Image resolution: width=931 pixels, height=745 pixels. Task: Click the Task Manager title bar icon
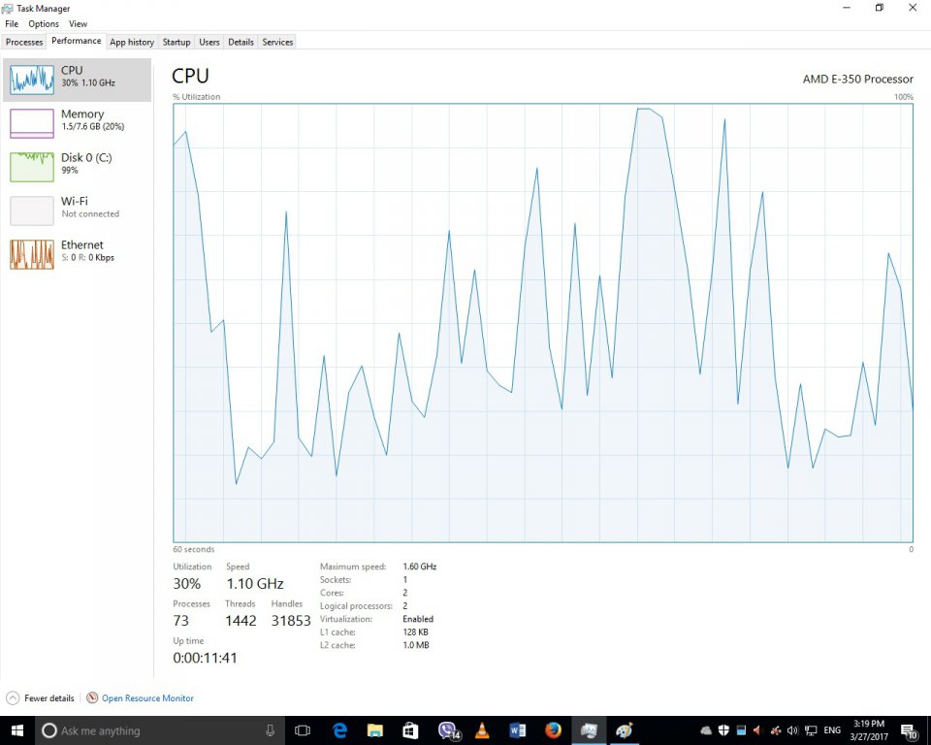click(x=7, y=9)
